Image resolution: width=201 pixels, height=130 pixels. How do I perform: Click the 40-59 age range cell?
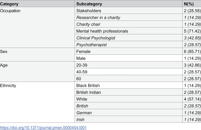128,72
